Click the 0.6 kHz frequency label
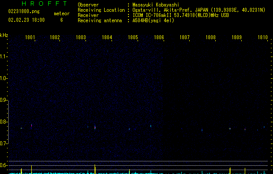The image size is (273, 174). tap(3, 165)
